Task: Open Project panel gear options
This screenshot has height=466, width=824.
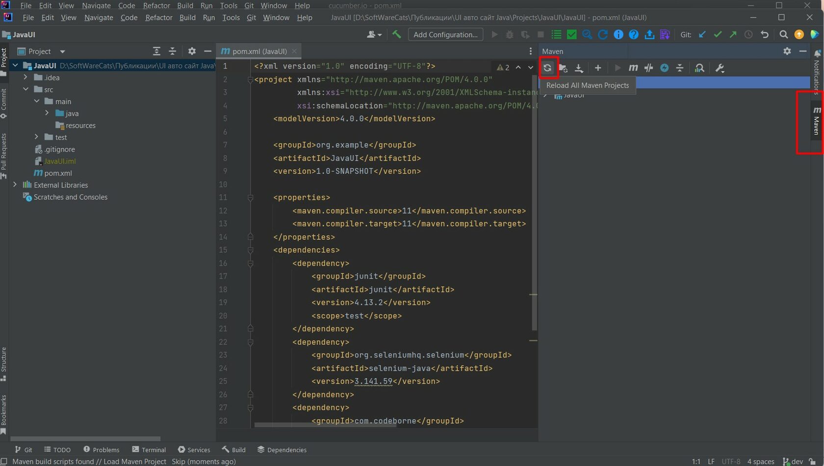Action: [x=192, y=51]
